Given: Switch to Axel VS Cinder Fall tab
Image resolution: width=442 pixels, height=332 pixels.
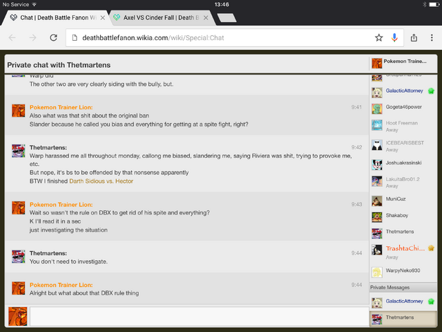Looking at the screenshot, I should pos(161,17).
